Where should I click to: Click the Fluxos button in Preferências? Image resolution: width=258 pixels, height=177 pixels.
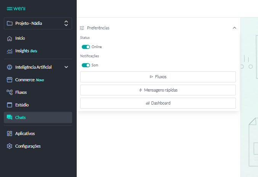(x=158, y=77)
